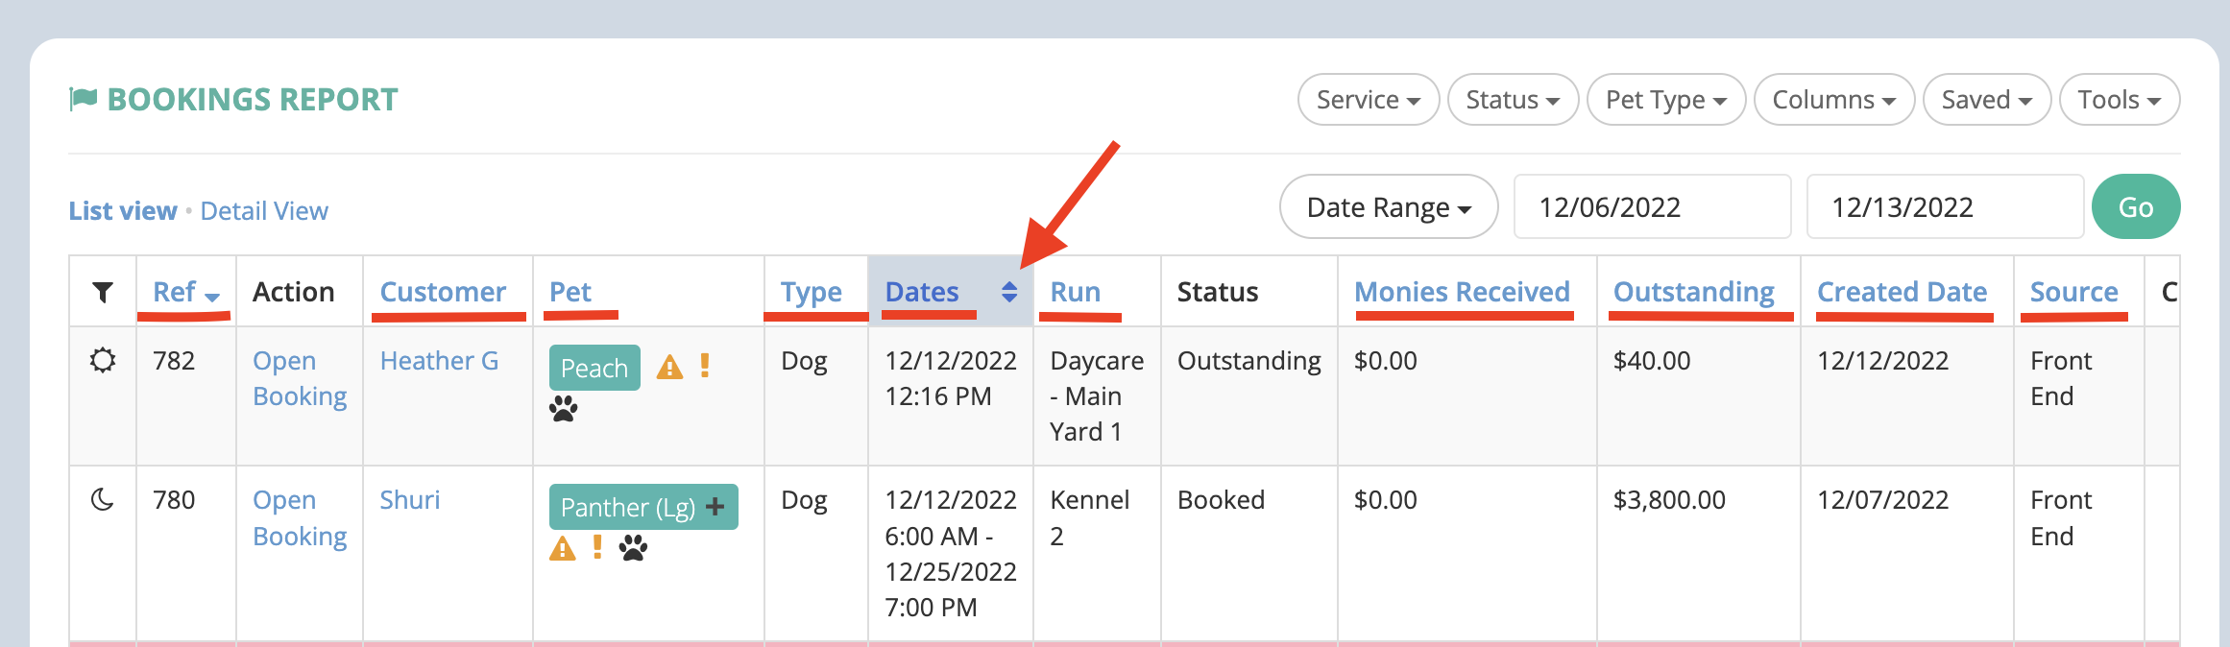Open the Date Range dropdown
This screenshot has width=2230, height=647.
(x=1389, y=206)
